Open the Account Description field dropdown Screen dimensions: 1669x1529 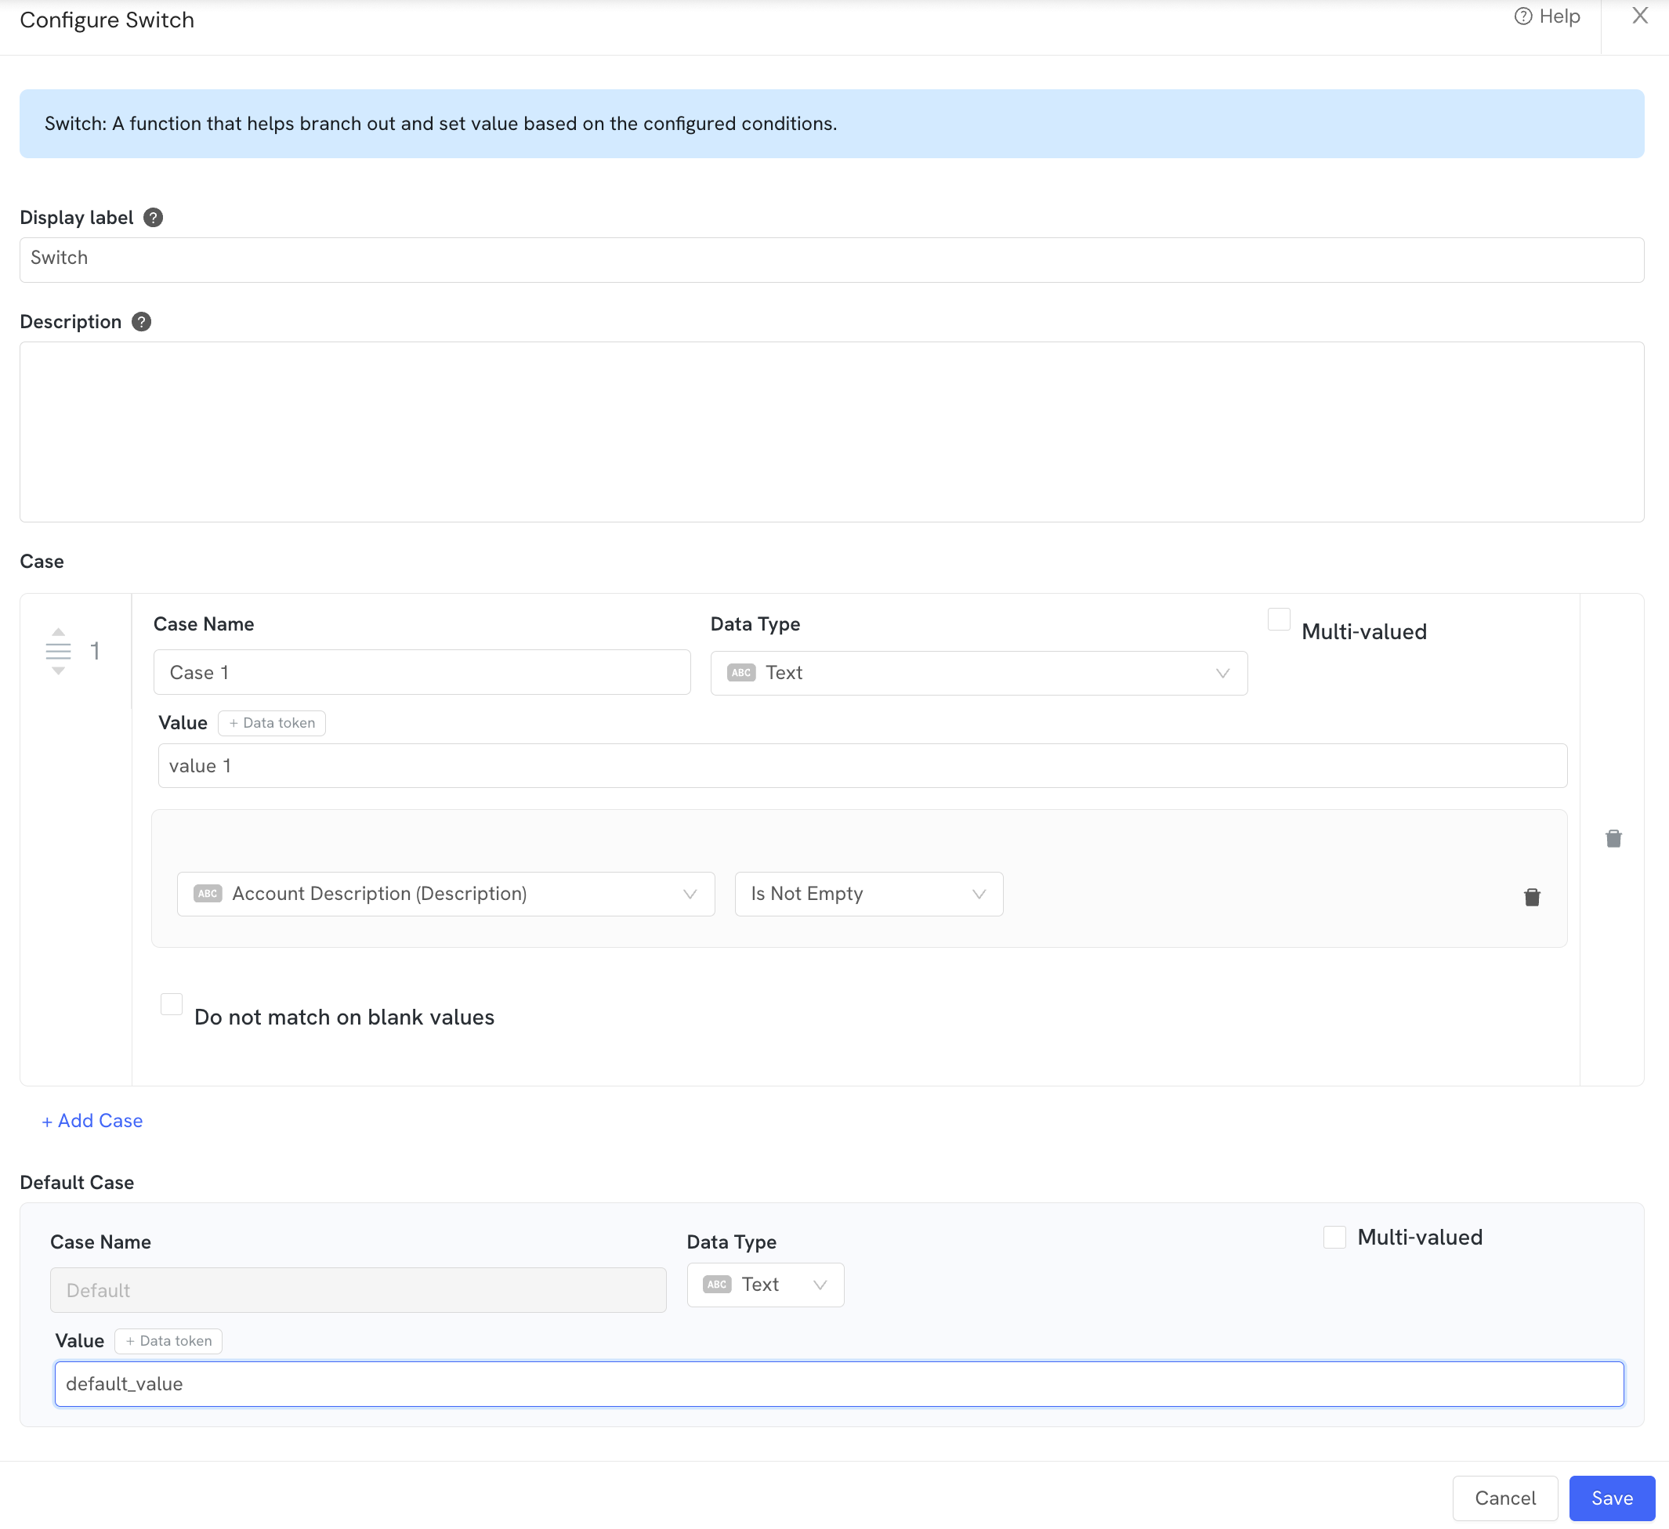pyautogui.click(x=445, y=895)
